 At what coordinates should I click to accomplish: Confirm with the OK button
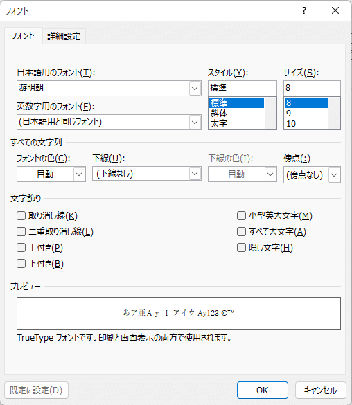point(263,390)
